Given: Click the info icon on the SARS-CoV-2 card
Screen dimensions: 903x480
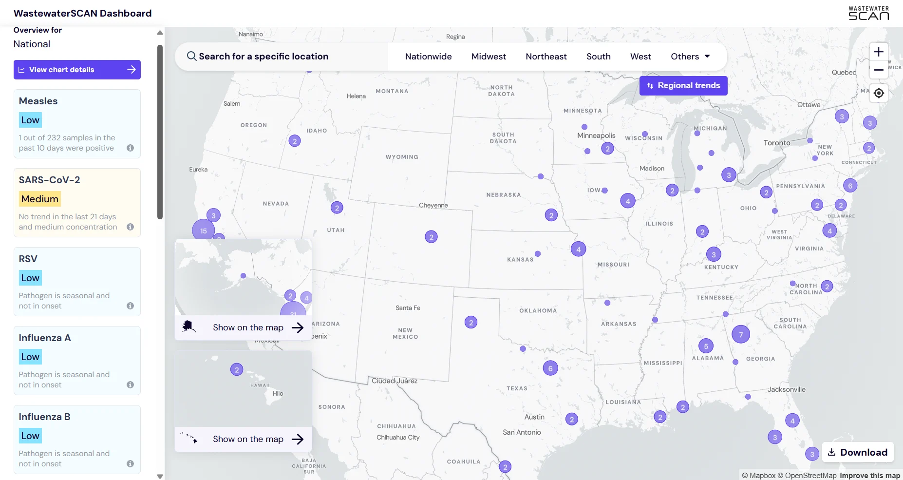Looking at the screenshot, I should point(130,227).
